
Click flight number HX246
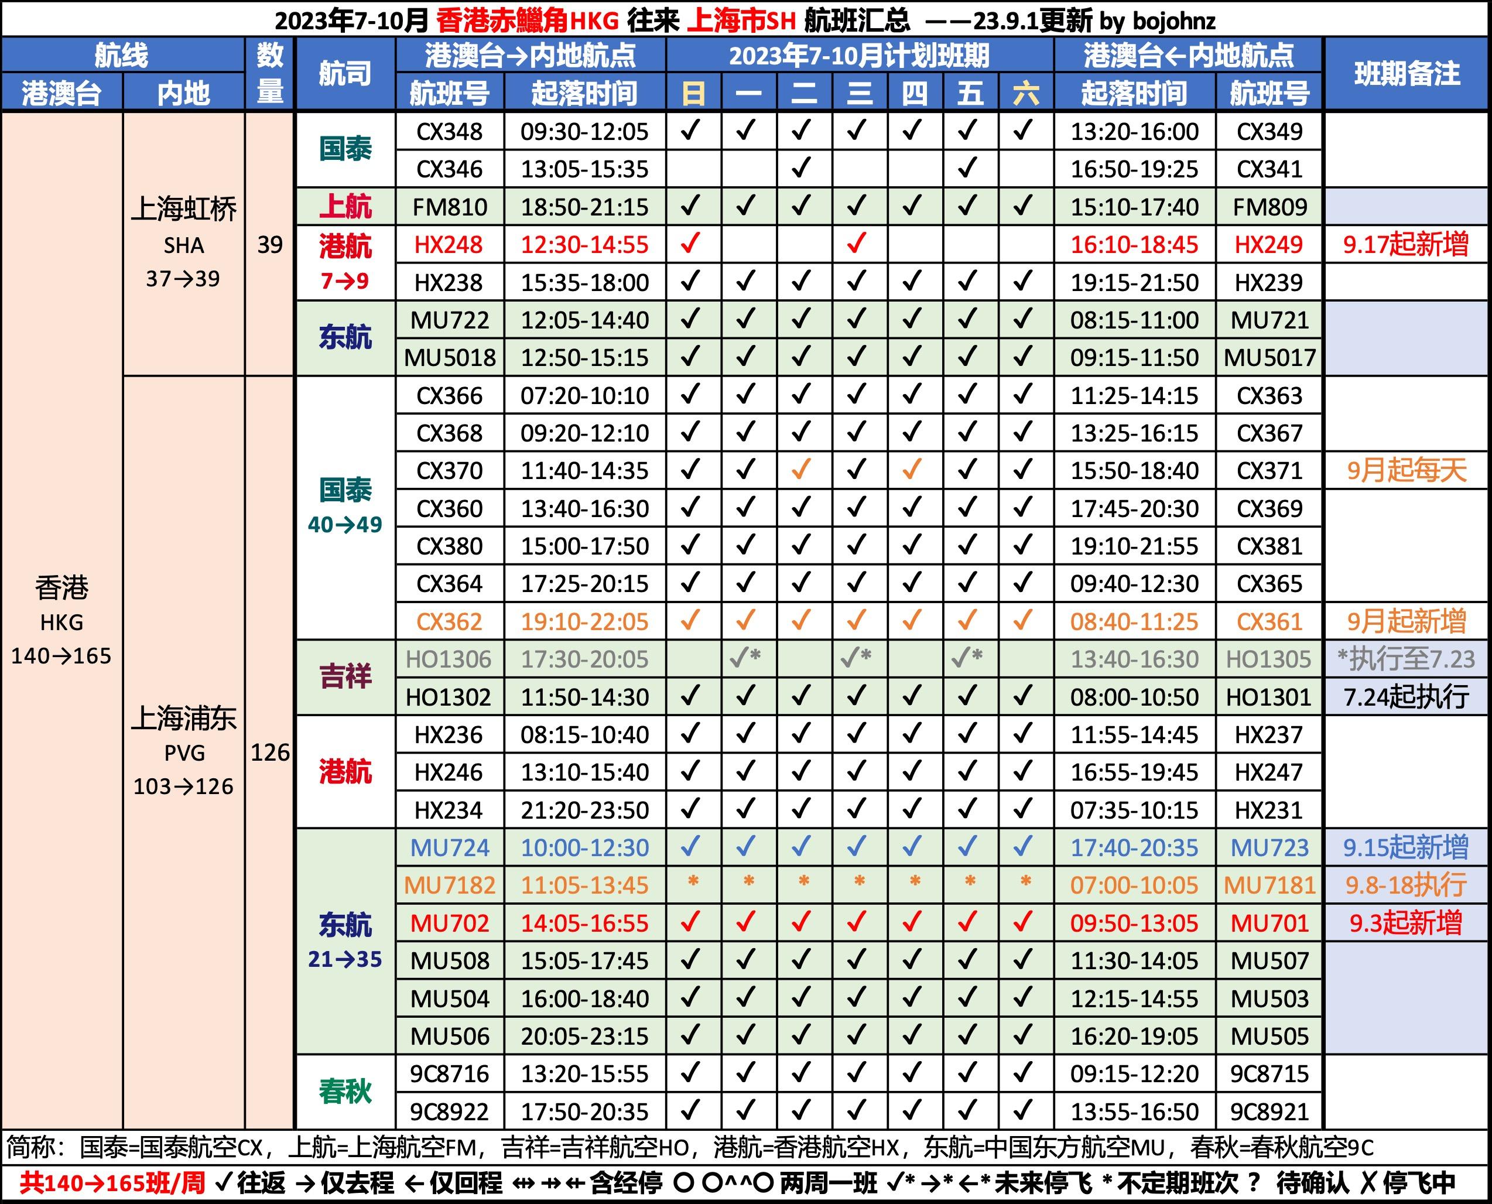(x=449, y=772)
